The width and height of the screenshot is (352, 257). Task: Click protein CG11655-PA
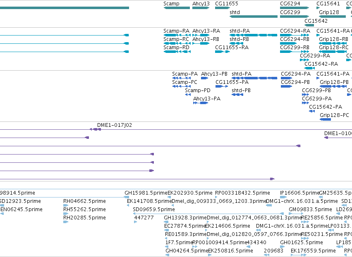222,86
